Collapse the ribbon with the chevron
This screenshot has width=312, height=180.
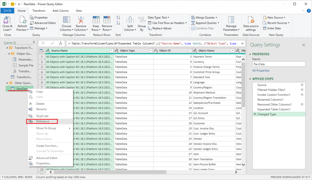[303, 11]
